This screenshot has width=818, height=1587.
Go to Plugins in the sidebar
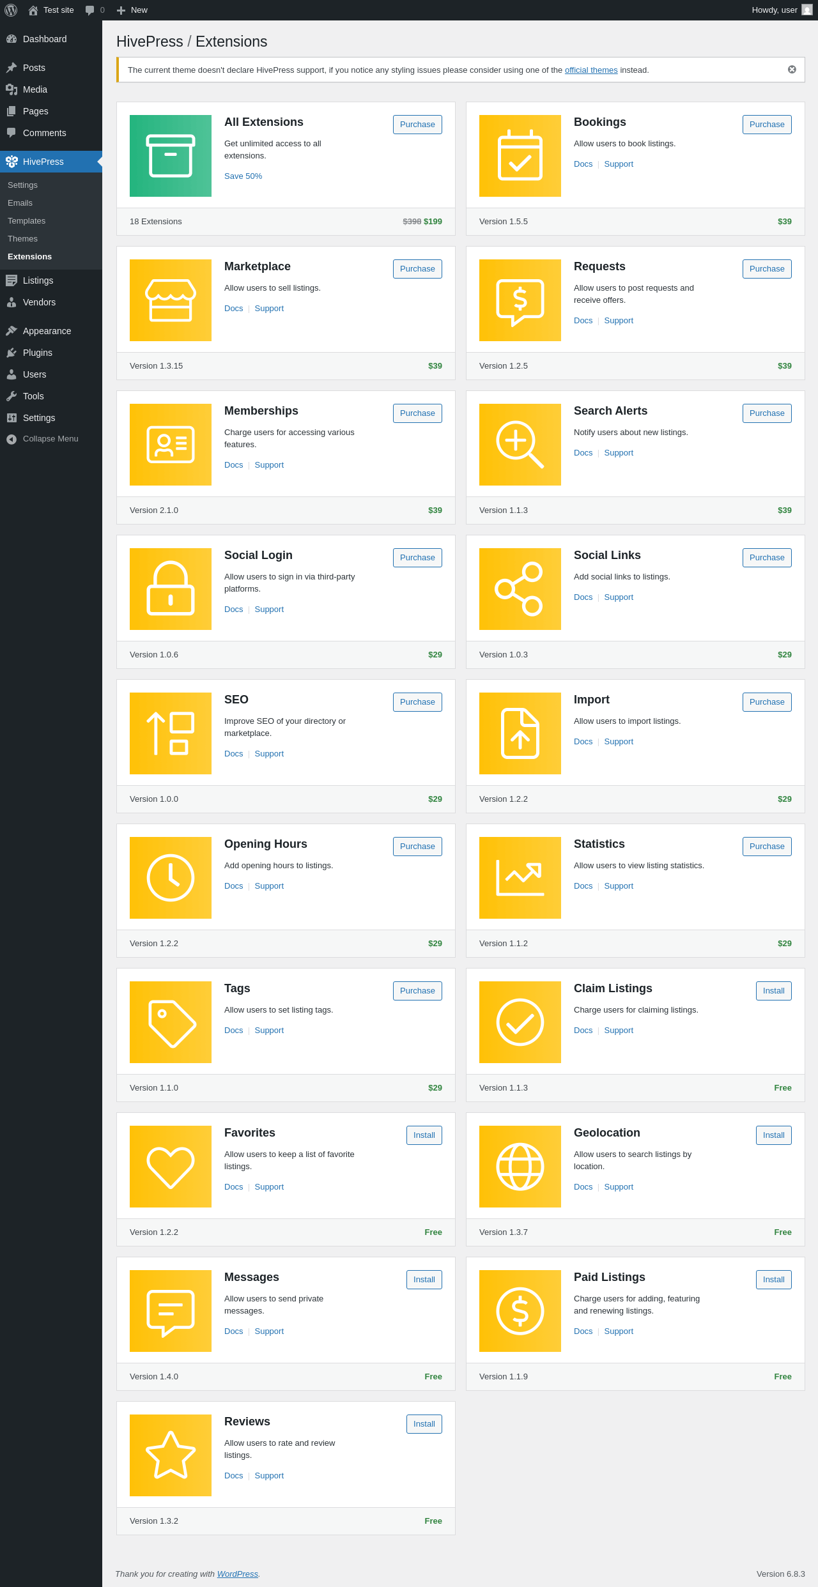point(37,353)
